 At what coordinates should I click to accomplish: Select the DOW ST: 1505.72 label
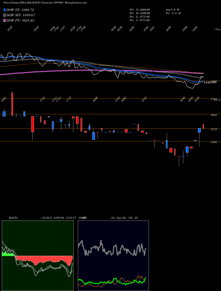coord(20,10)
